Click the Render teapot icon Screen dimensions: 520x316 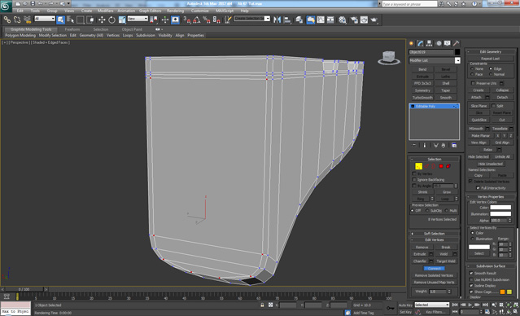pos(374,20)
